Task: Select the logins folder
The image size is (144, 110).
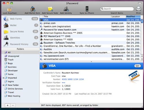Action: 20,81
